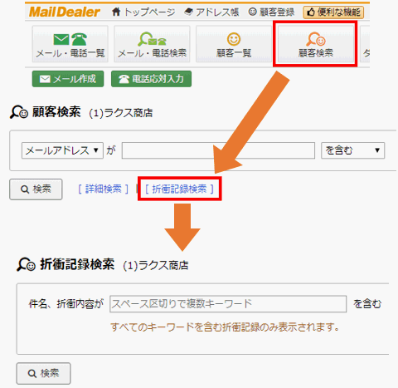Click 検索 button under 折衝記録検索
The width and height of the screenshot is (398, 388).
point(43,373)
